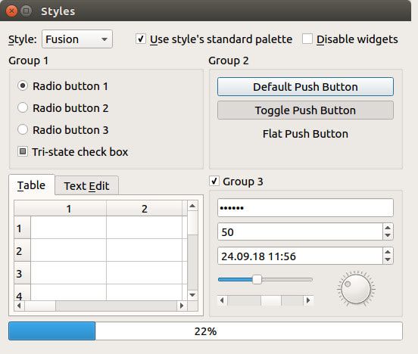Open the Style combo box showing Fusion
The height and width of the screenshot is (354, 418).
tap(77, 39)
